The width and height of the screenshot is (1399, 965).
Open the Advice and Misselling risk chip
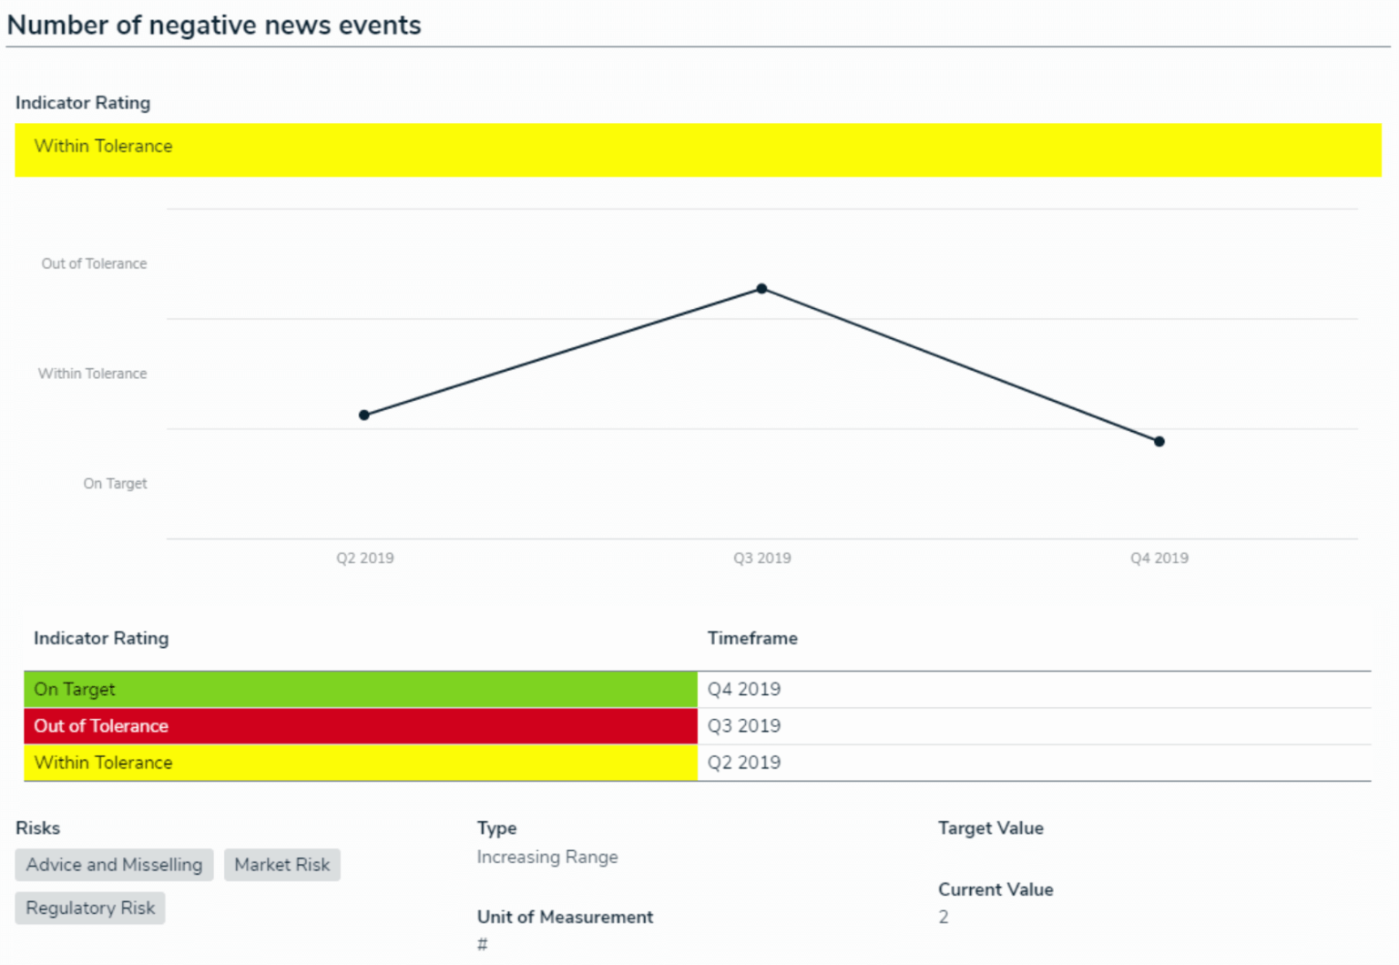(113, 865)
